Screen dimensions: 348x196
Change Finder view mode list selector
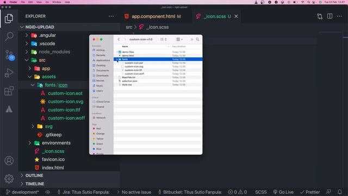click(163, 39)
